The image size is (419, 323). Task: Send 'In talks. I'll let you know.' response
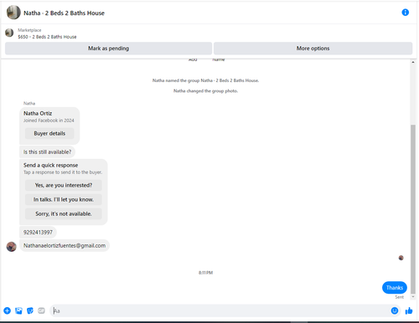[64, 199]
